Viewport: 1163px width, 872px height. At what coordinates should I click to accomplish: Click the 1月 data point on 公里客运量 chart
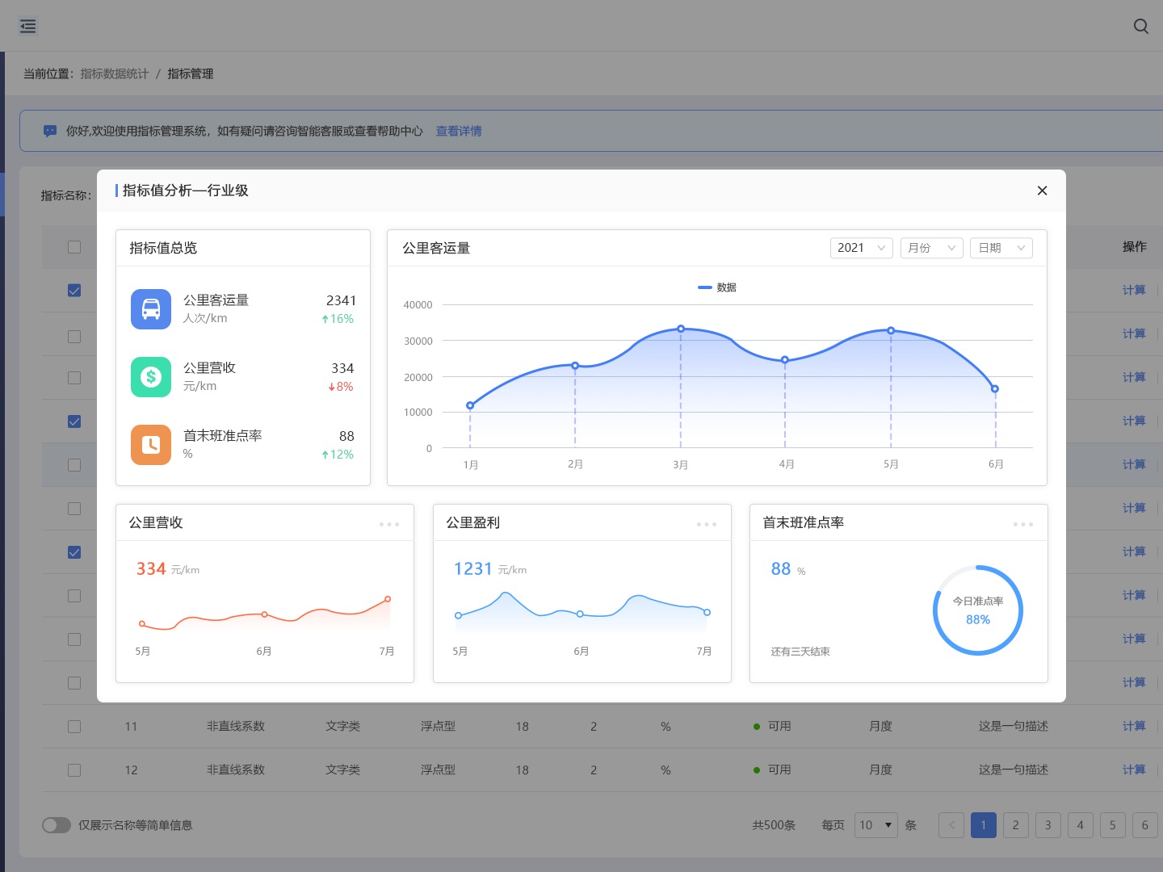[470, 405]
